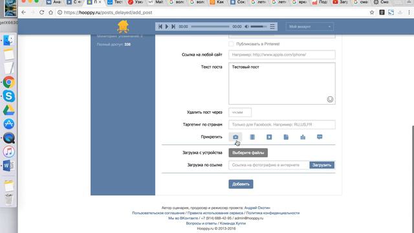Open 'Мы во ВКонтакте' footer link
Screen dimensions: 414x233
[183, 218]
